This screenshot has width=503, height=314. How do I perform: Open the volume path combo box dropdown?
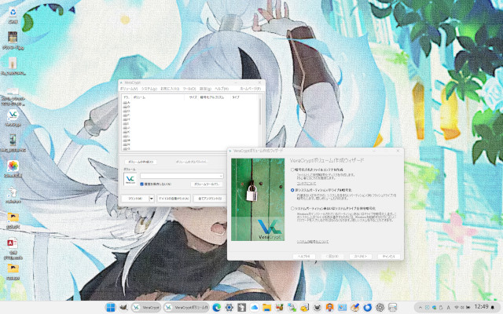click(221, 176)
